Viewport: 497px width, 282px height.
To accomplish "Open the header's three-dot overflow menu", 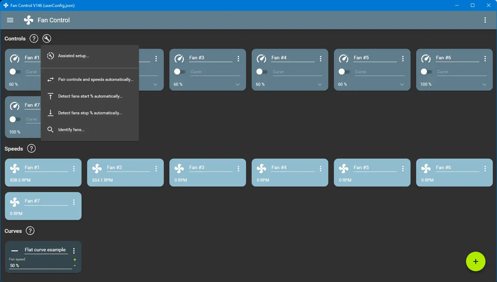I will coord(485,20).
